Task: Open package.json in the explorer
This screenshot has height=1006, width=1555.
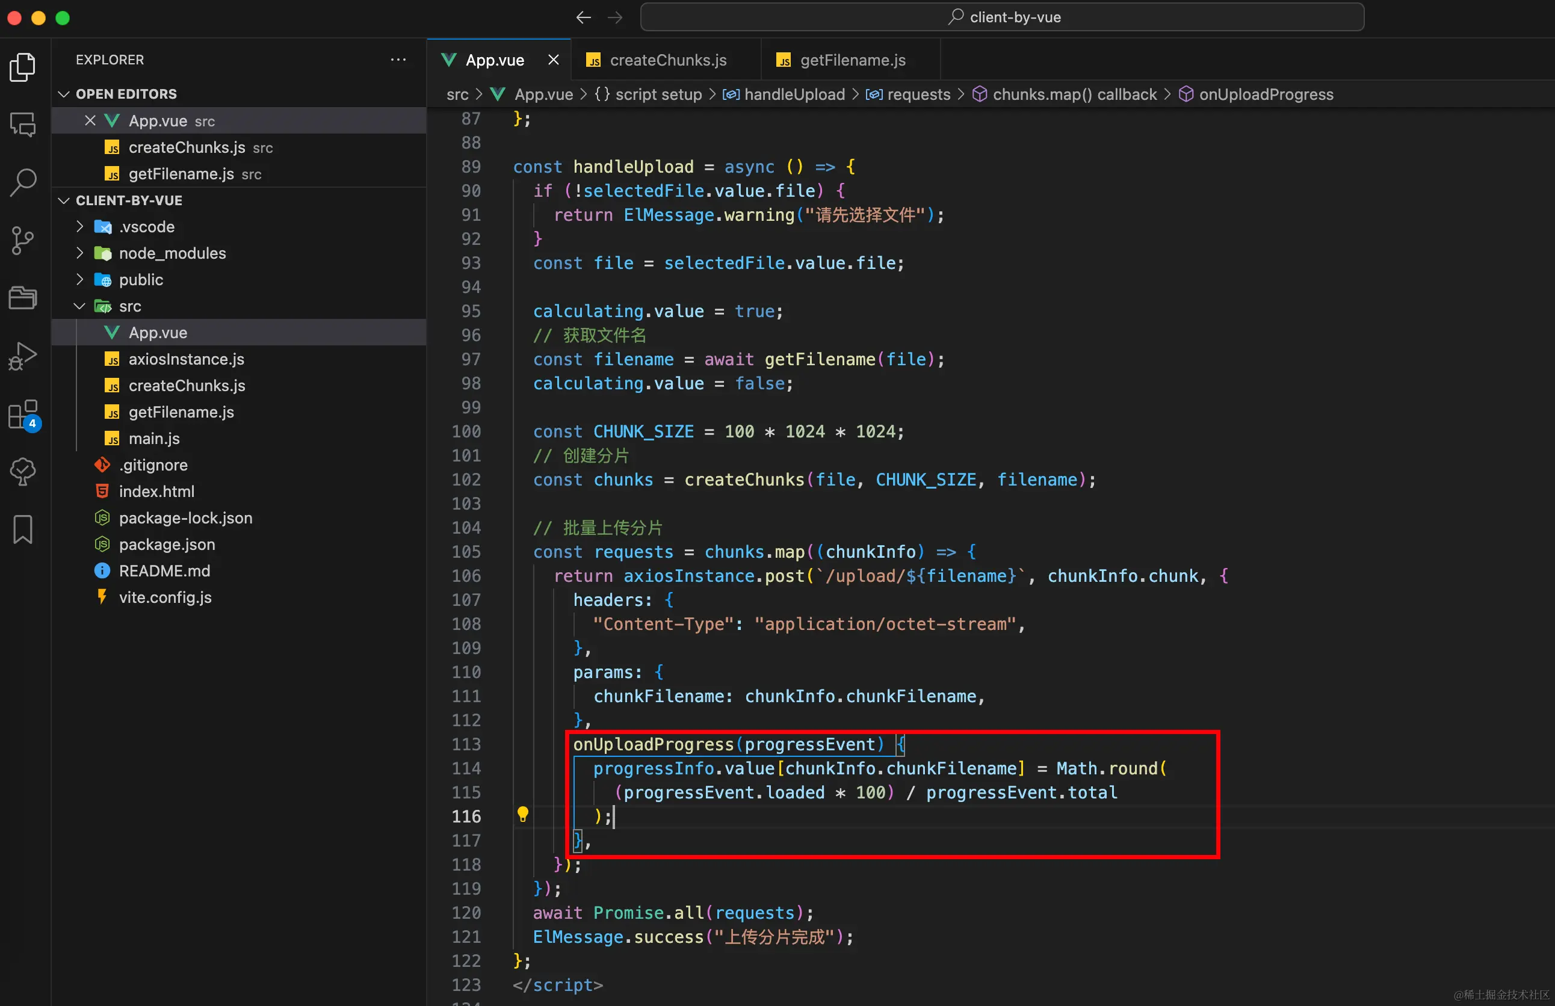Action: (x=167, y=544)
